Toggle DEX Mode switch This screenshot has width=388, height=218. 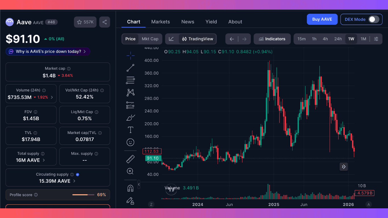[x=374, y=19]
